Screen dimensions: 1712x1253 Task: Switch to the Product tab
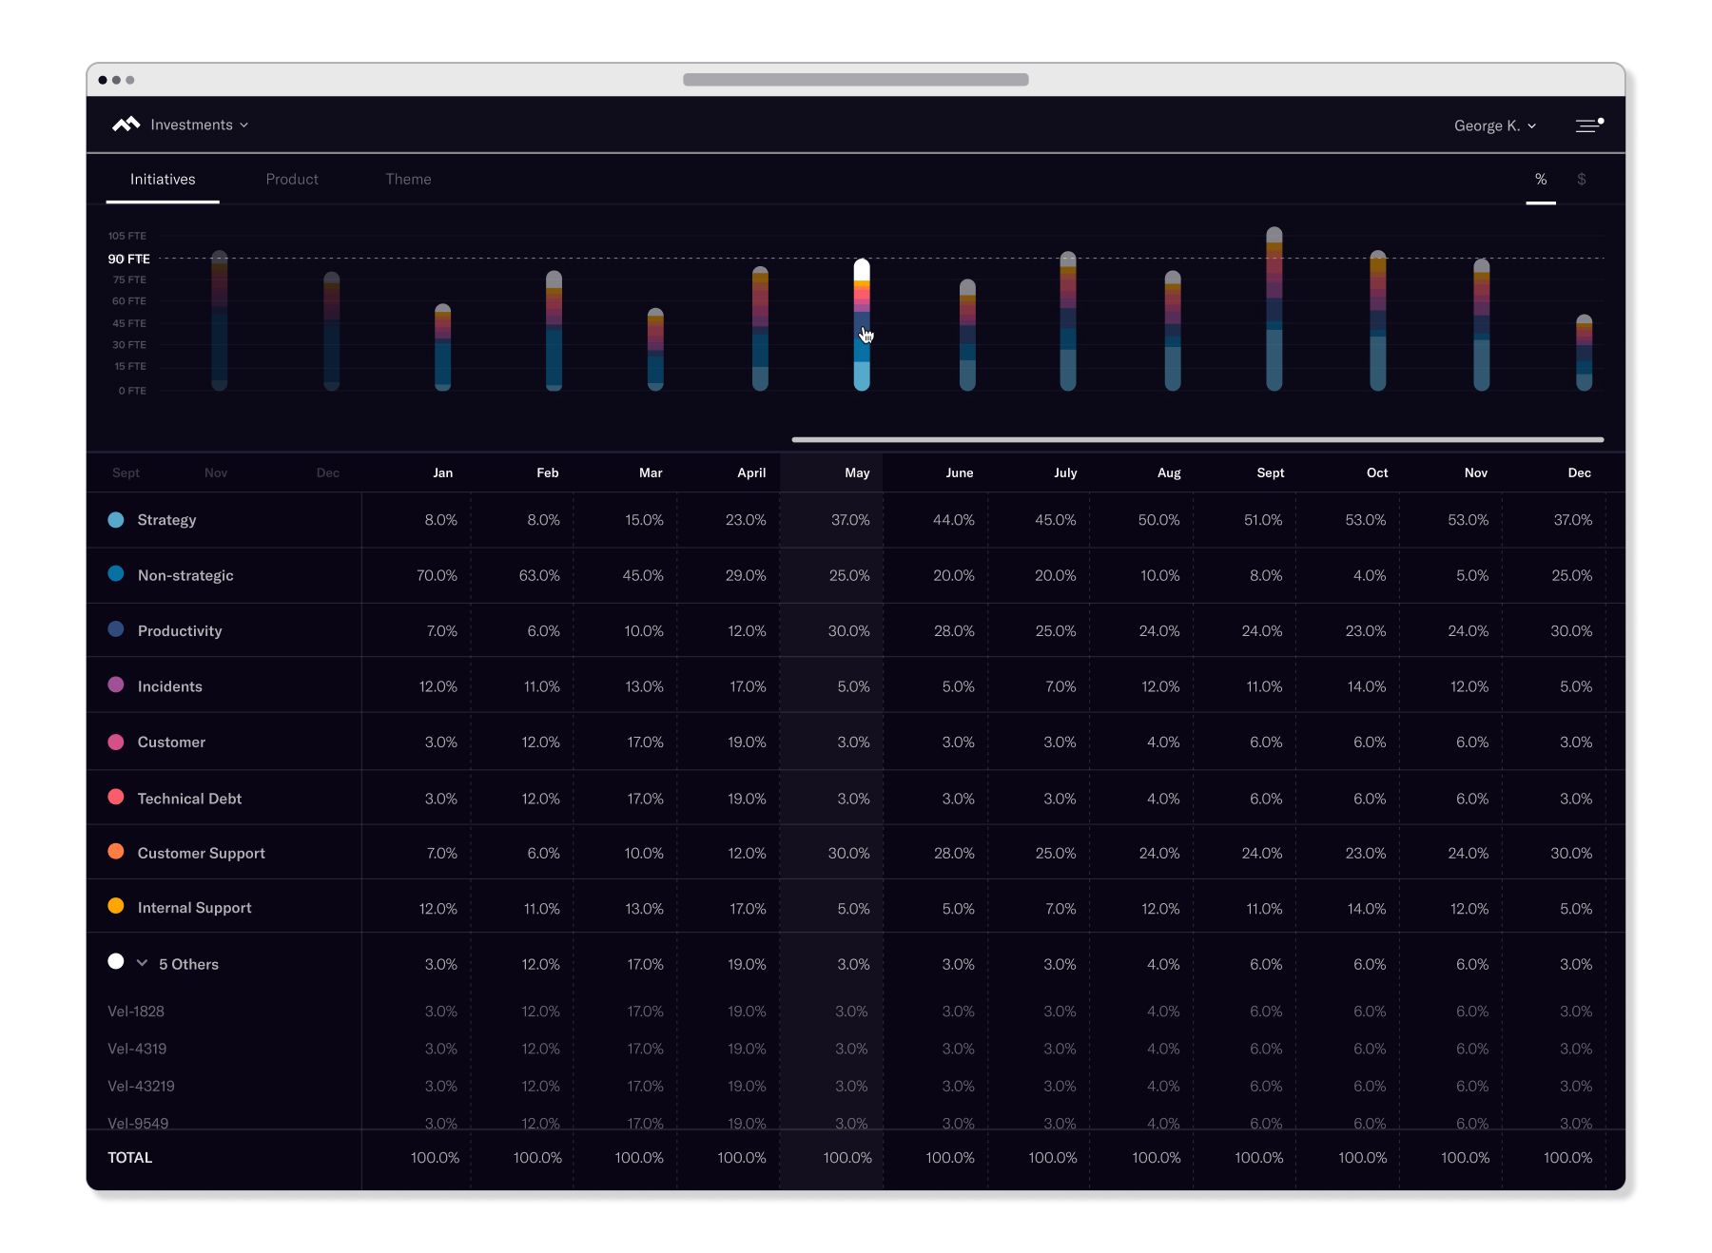point(292,180)
